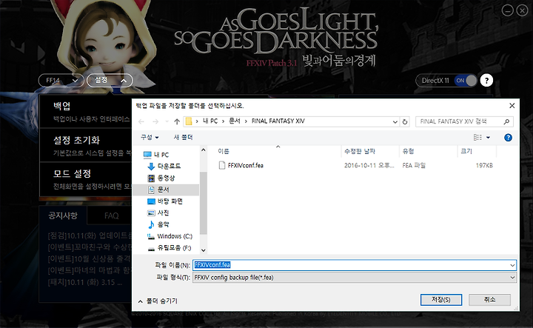The height and width of the screenshot is (328, 533).
Task: Switch to the FAQ tab
Action: [x=111, y=215]
